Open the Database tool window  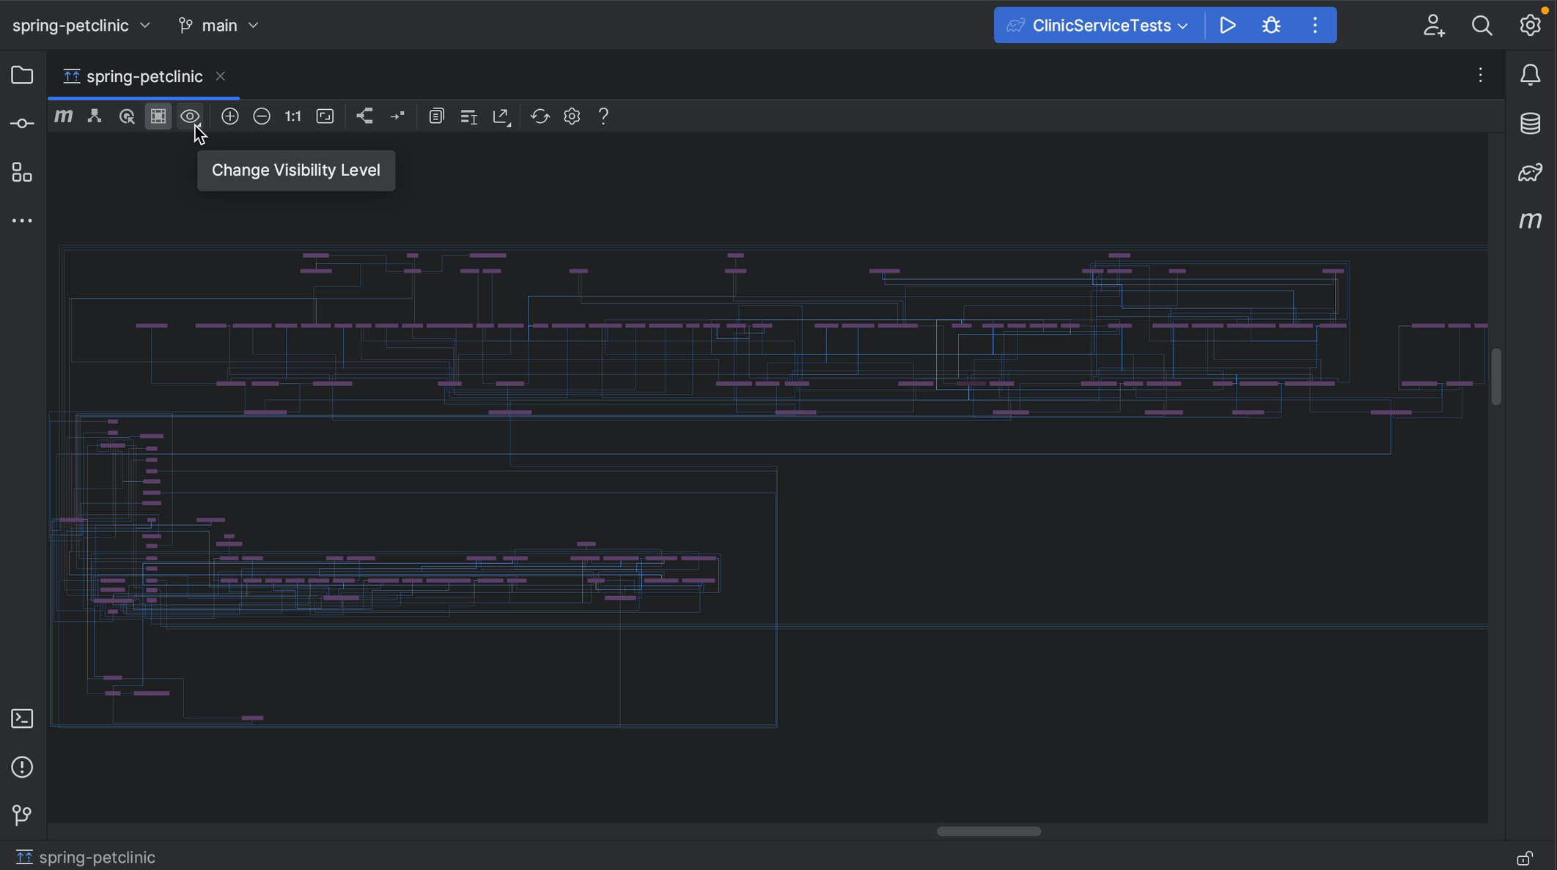[x=1530, y=124]
